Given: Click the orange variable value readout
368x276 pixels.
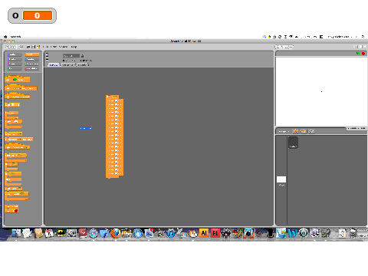Looking at the screenshot, I should (x=38, y=15).
